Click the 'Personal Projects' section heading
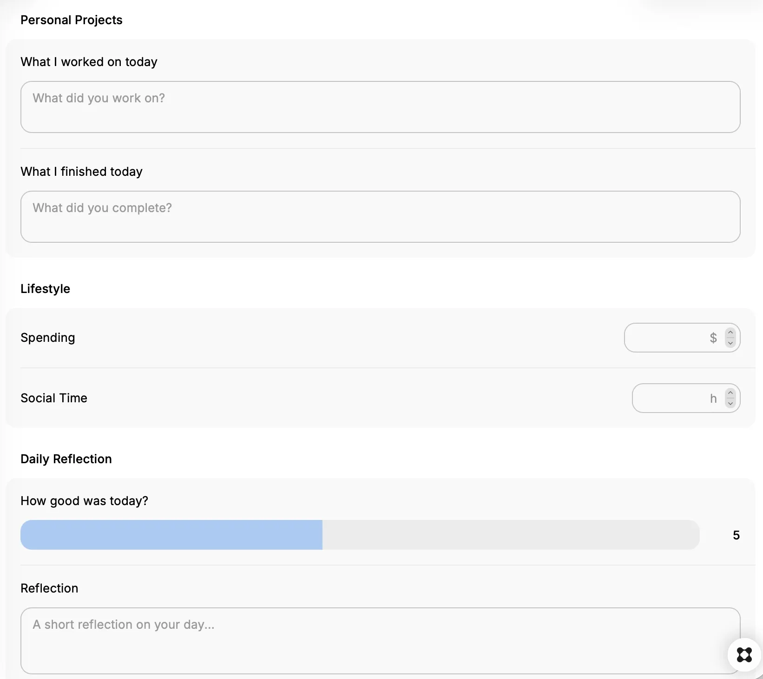This screenshot has height=679, width=763. [72, 20]
